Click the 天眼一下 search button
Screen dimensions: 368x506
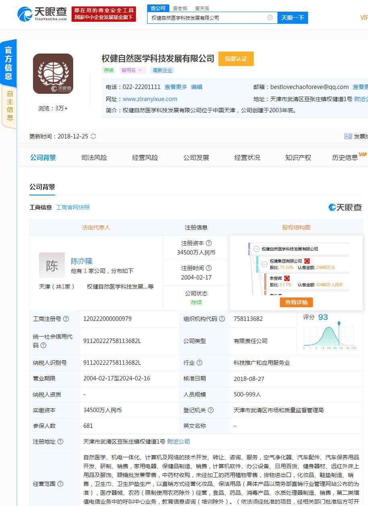coord(292,17)
